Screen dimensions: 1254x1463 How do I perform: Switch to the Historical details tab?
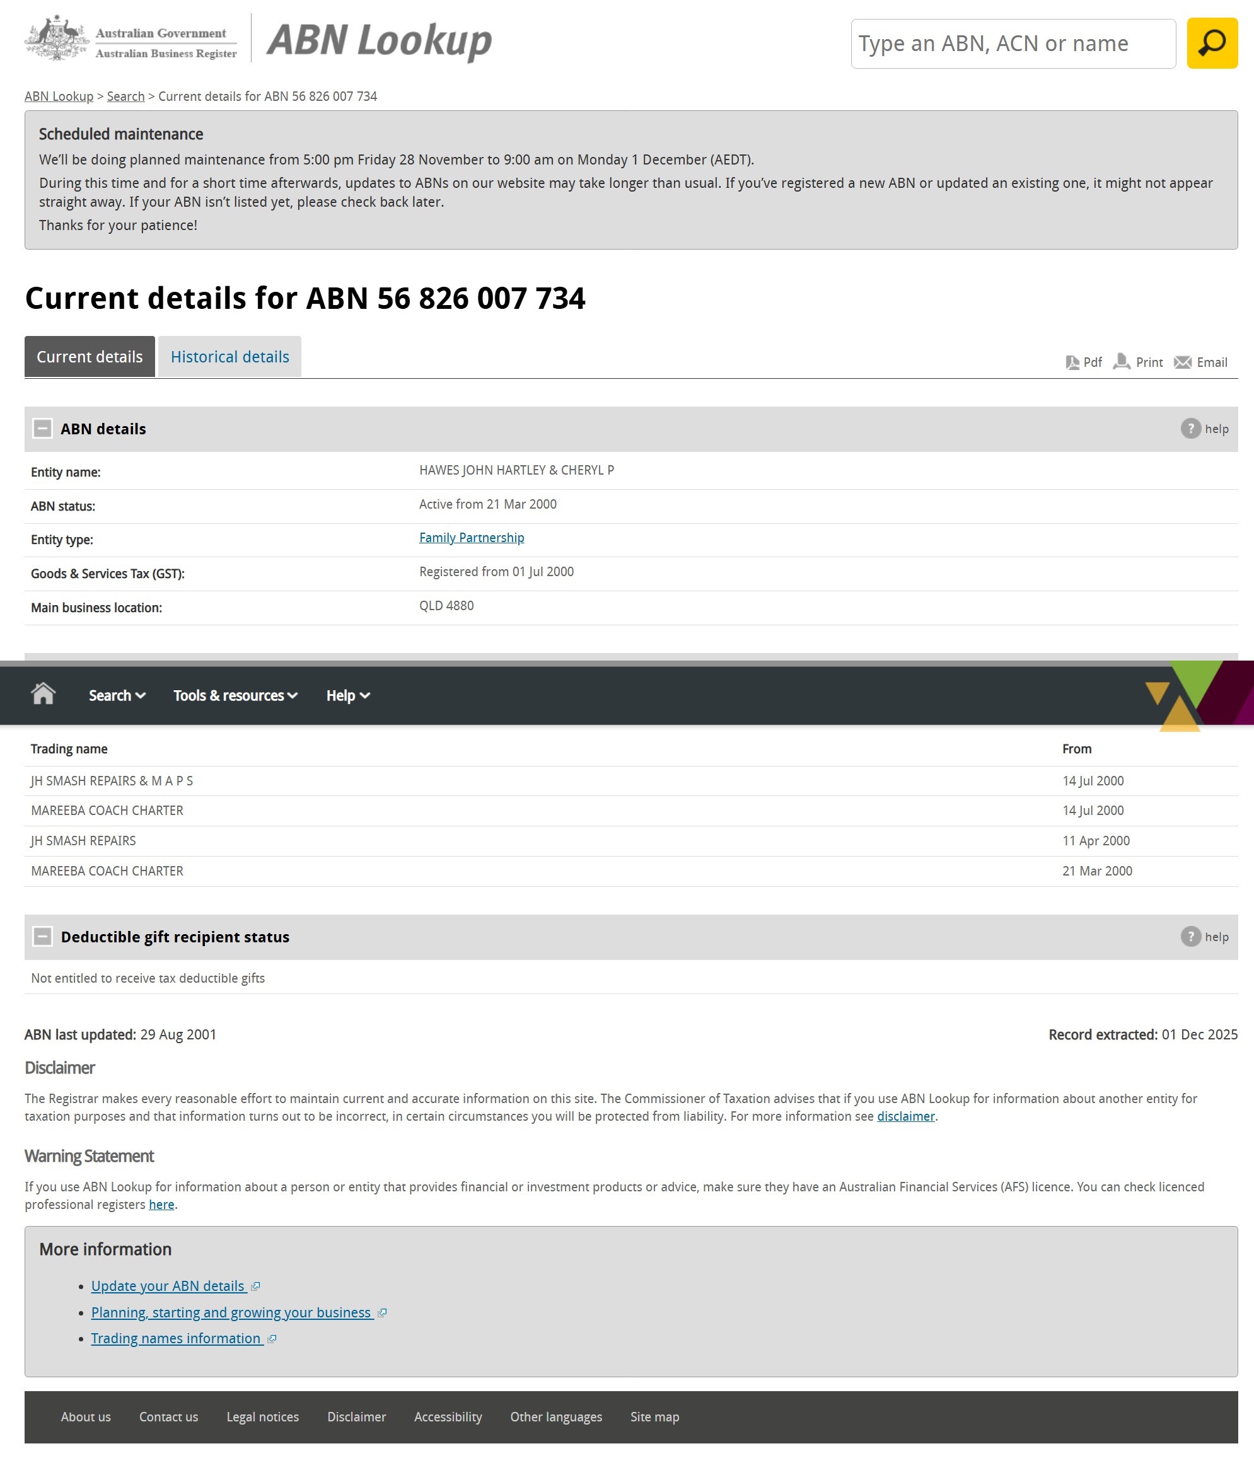229,357
